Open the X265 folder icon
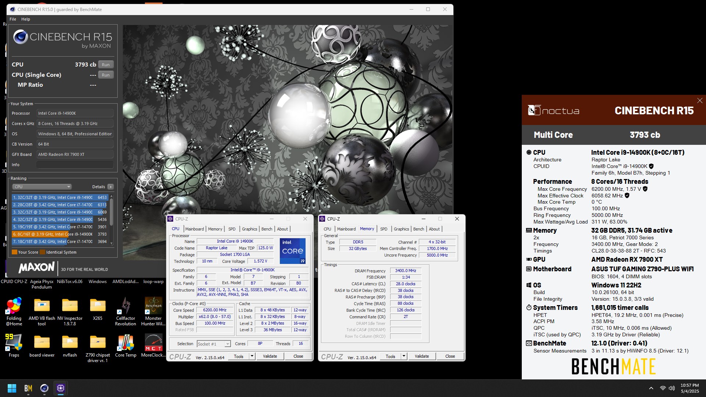 click(x=98, y=309)
